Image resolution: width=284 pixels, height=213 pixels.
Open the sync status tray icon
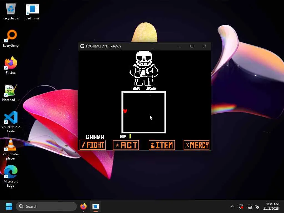(241, 206)
